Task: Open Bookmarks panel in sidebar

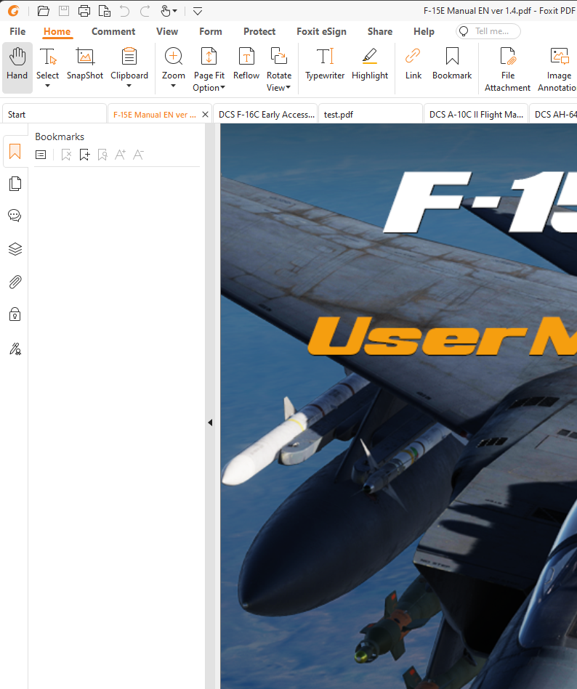Action: [15, 152]
